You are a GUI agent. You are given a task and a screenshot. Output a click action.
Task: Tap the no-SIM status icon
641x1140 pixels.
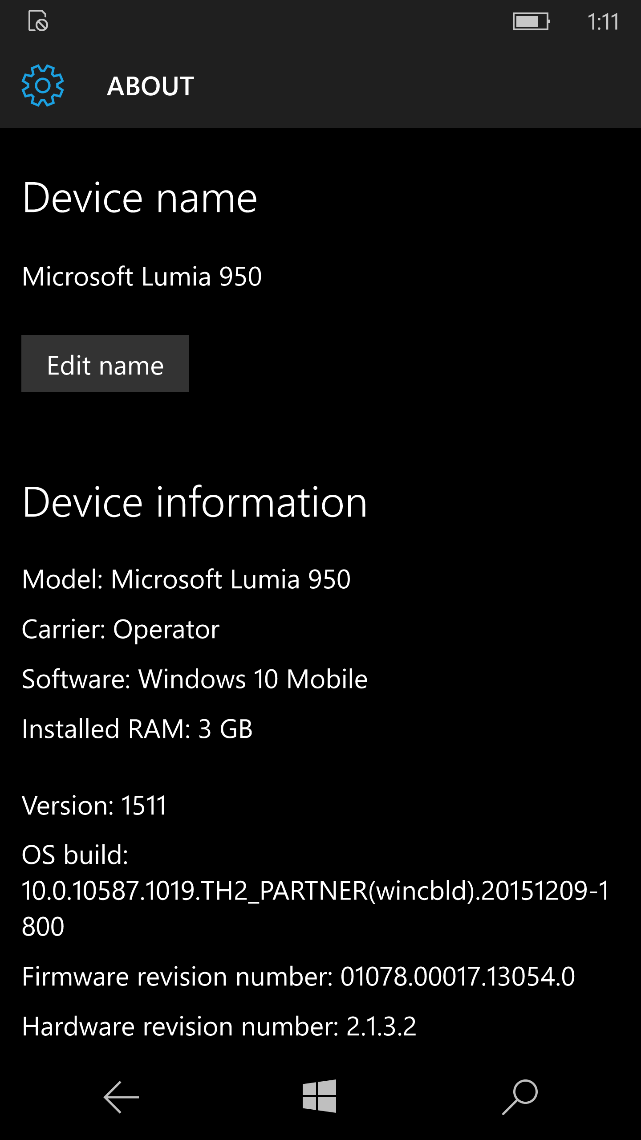coord(38,21)
